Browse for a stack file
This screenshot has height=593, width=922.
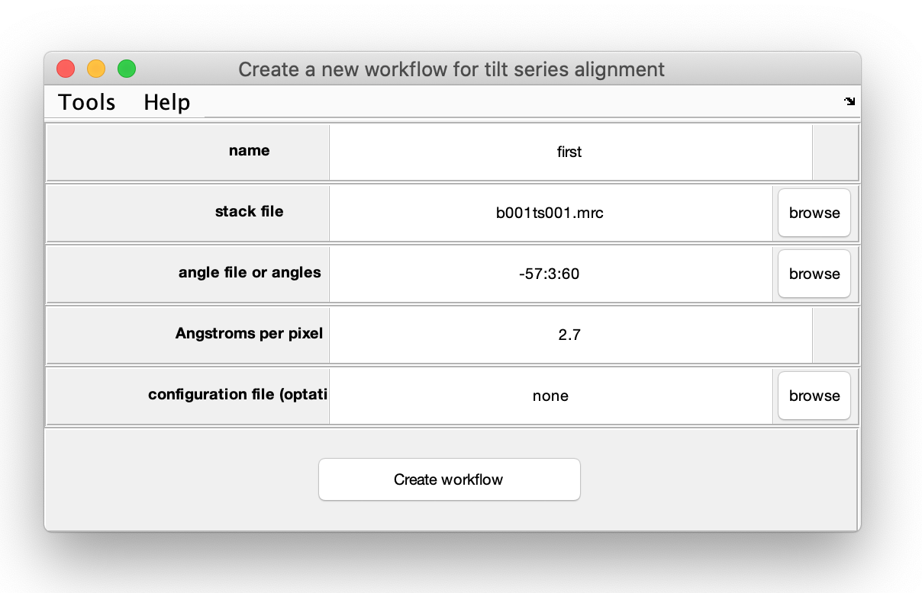814,213
